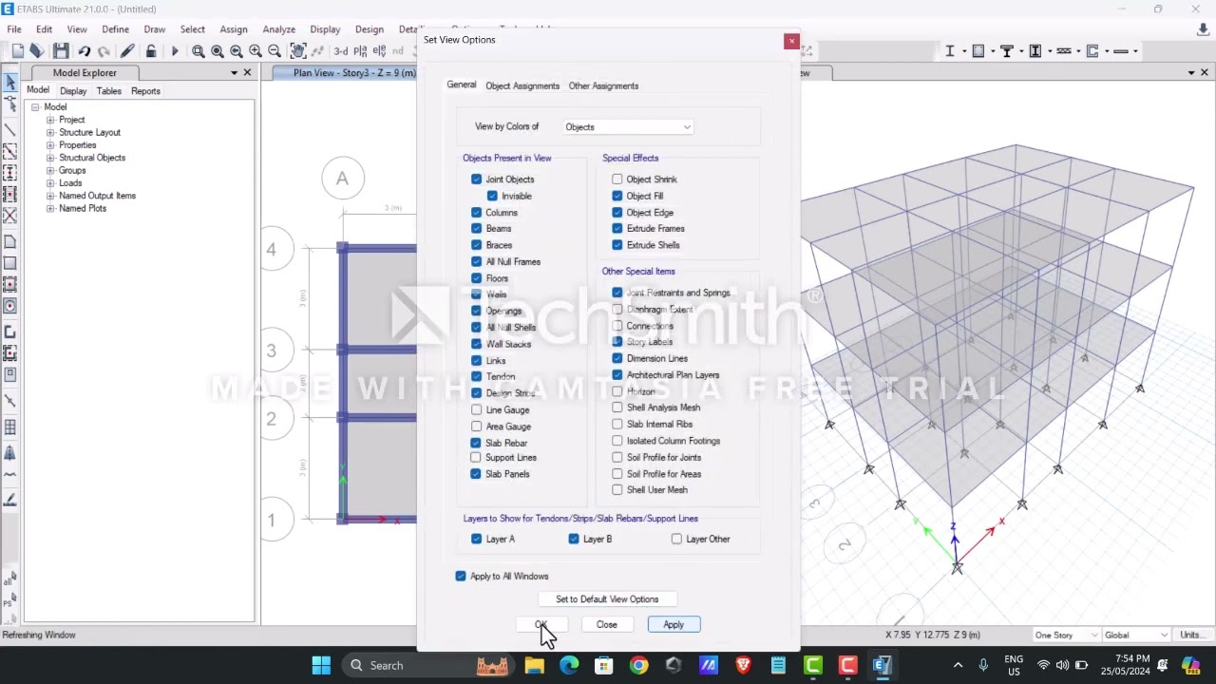Open the Define menu

[x=115, y=29]
